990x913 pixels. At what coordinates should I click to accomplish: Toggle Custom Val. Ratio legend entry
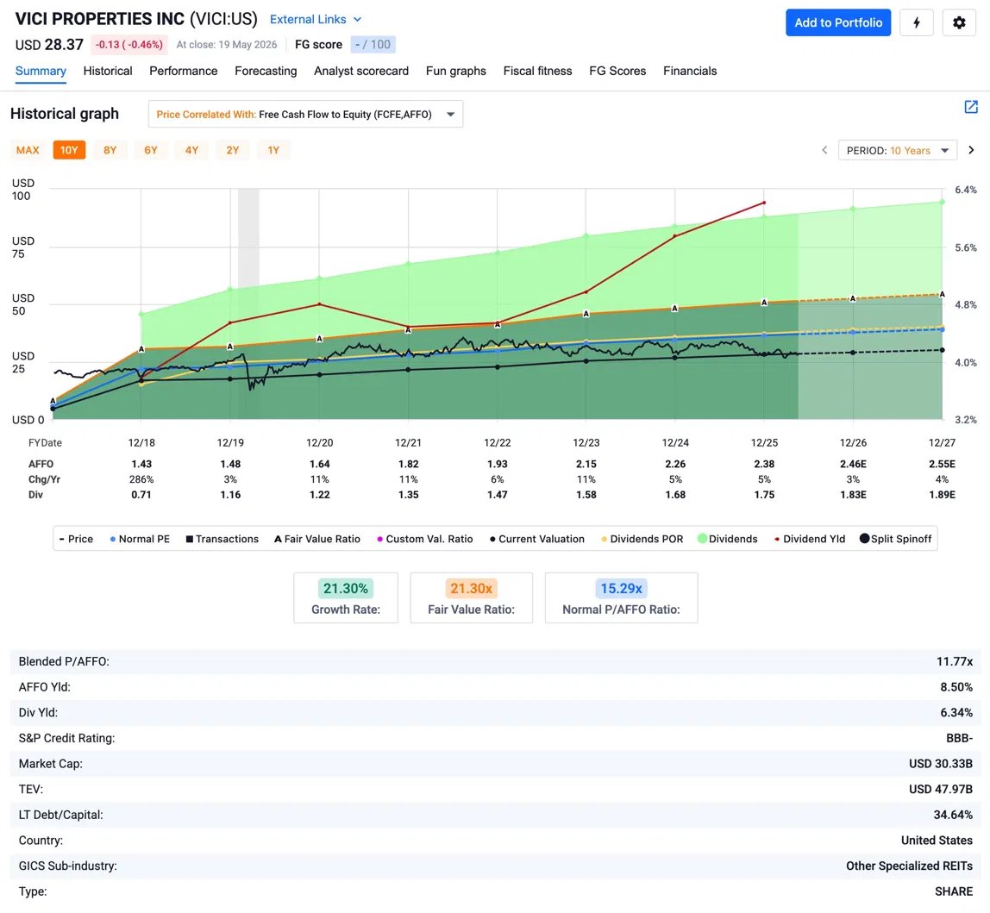(x=424, y=539)
